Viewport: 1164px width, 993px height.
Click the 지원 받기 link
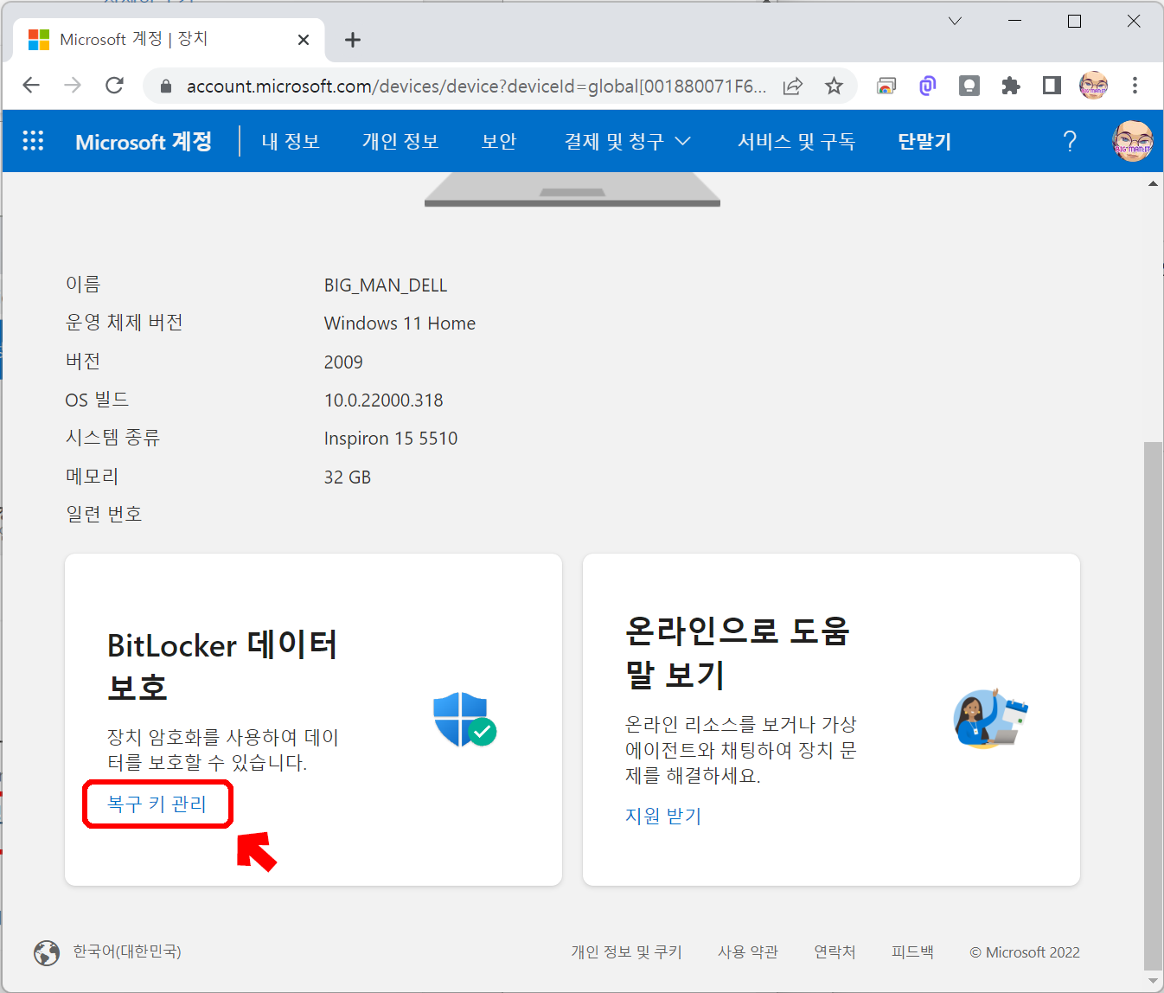(663, 816)
